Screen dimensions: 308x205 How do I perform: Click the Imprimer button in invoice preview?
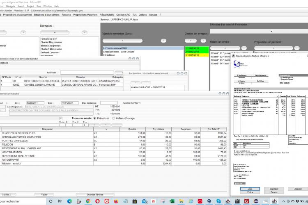click(x=274, y=189)
